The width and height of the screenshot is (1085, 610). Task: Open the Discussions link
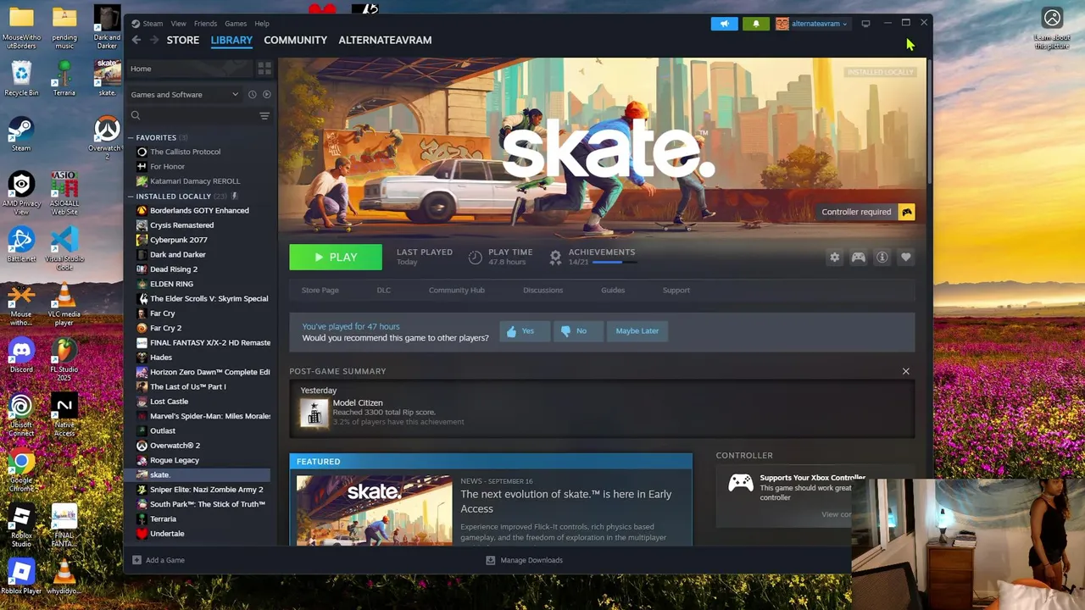pyautogui.click(x=542, y=290)
